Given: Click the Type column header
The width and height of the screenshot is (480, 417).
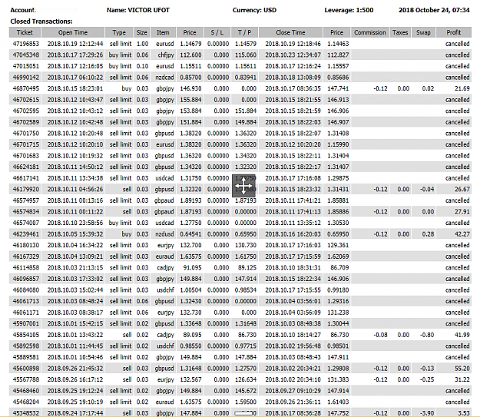Looking at the screenshot, I should point(119,32).
